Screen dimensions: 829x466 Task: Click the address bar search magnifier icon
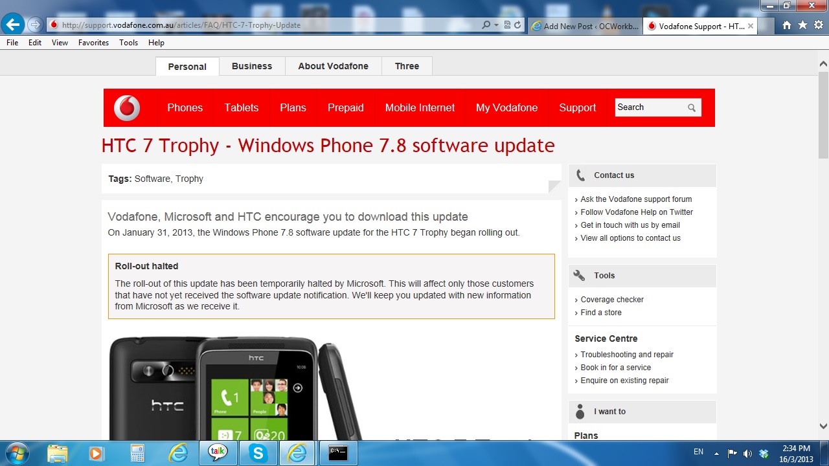click(x=486, y=25)
